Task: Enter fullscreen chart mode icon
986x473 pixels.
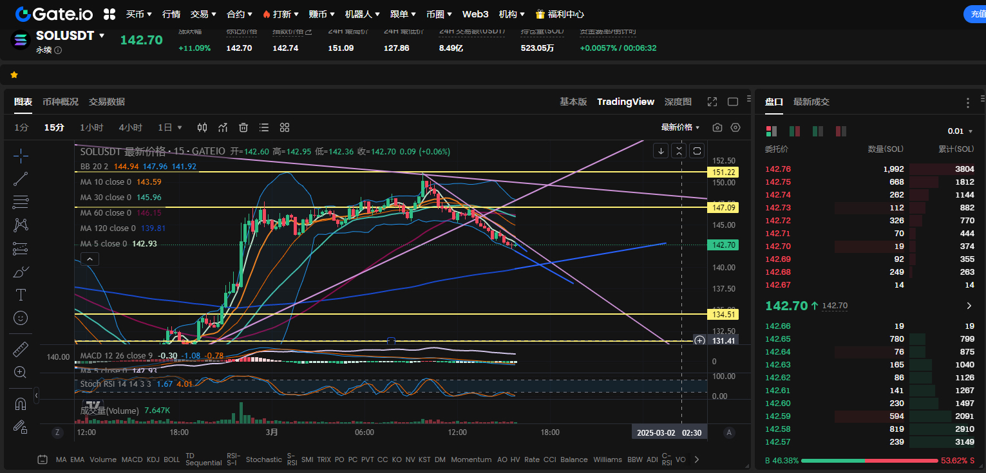Action: (x=712, y=102)
